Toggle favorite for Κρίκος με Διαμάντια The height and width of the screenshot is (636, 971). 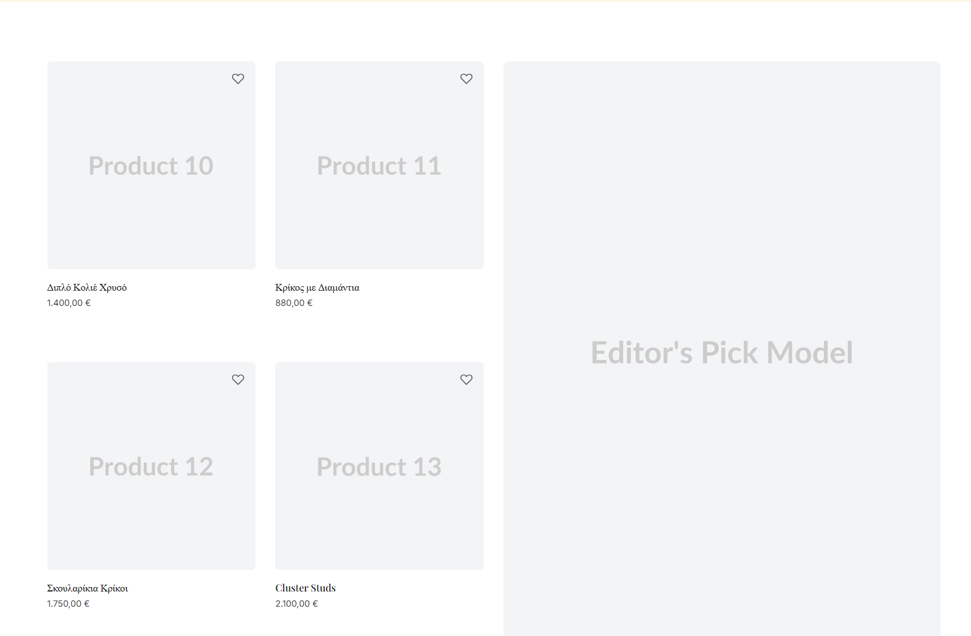(466, 79)
